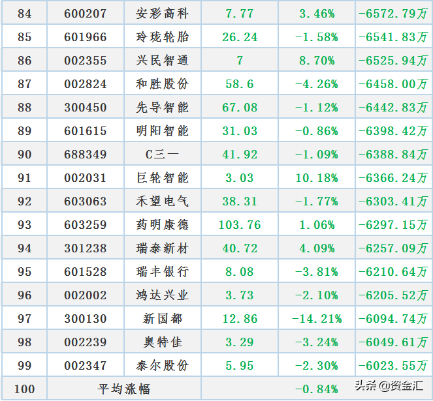Screen dimensions: 433x401
Task: Select the stock name 泰尔股份
Action: tap(163, 365)
